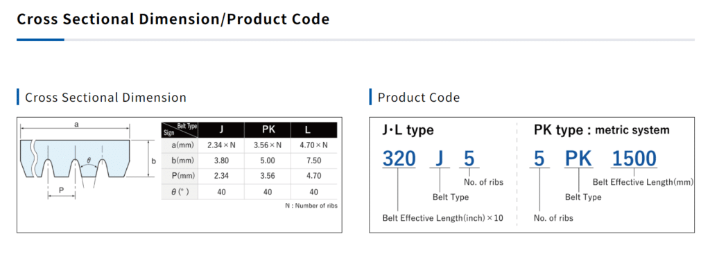710x261 pixels.
Task: Select the Product Code subheading
Action: click(419, 97)
